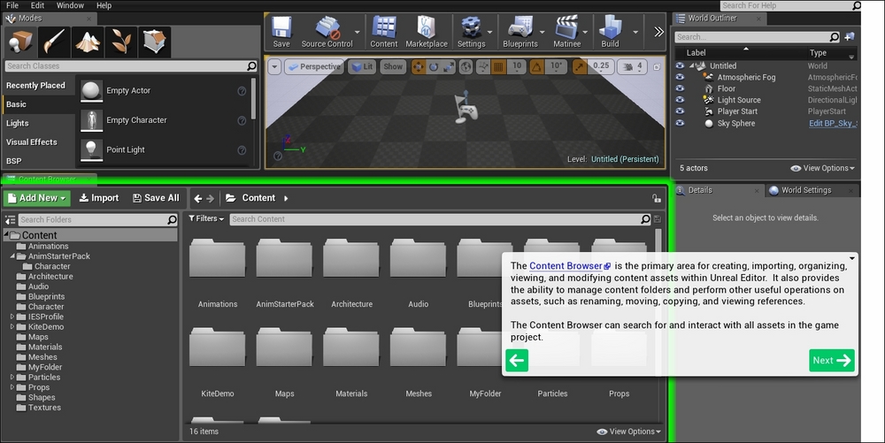Toggle rotation snapping triangle icon
The height and width of the screenshot is (443, 885).
click(x=537, y=67)
